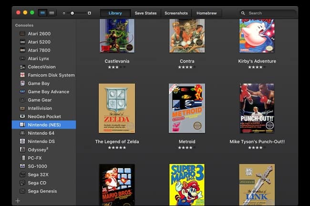The image size is (310, 206).
Task: Select the Atari 5200 console icon
Action: (22, 42)
